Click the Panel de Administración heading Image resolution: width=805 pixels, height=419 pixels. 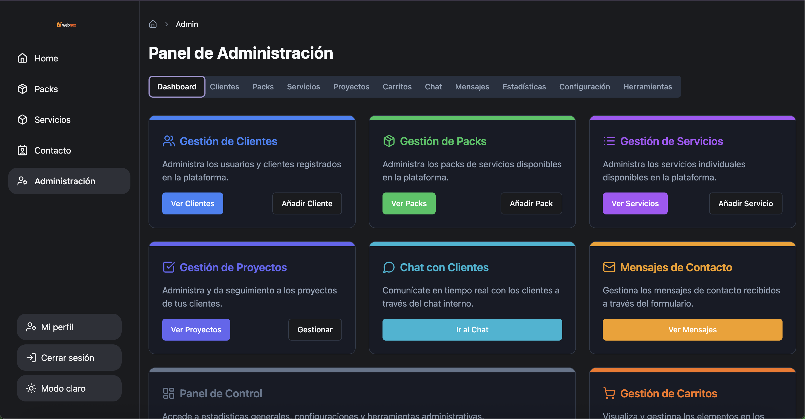click(x=241, y=53)
